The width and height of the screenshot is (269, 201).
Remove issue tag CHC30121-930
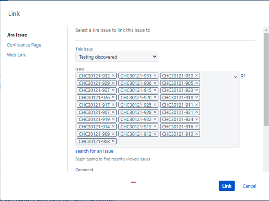coord(196,75)
